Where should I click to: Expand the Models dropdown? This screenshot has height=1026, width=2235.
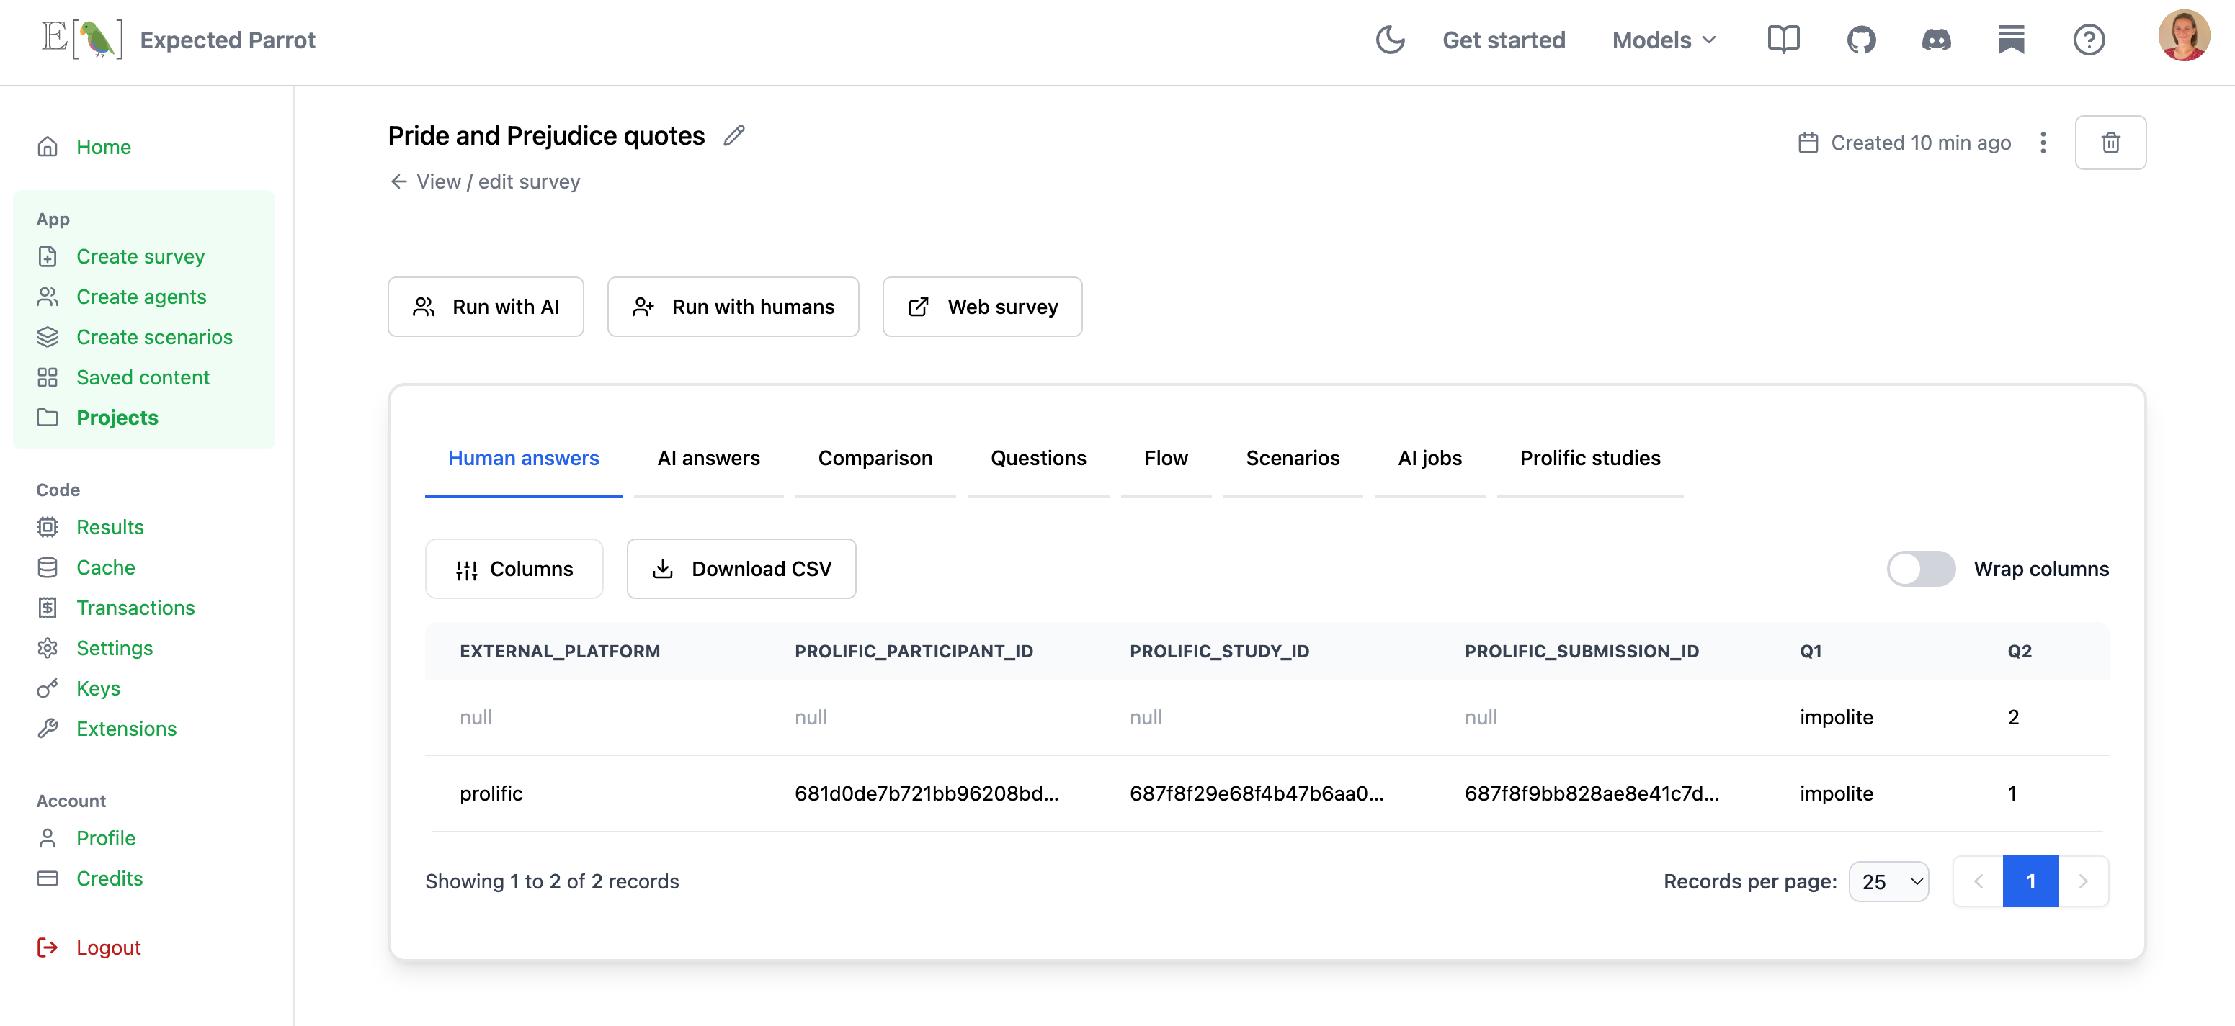click(x=1663, y=40)
